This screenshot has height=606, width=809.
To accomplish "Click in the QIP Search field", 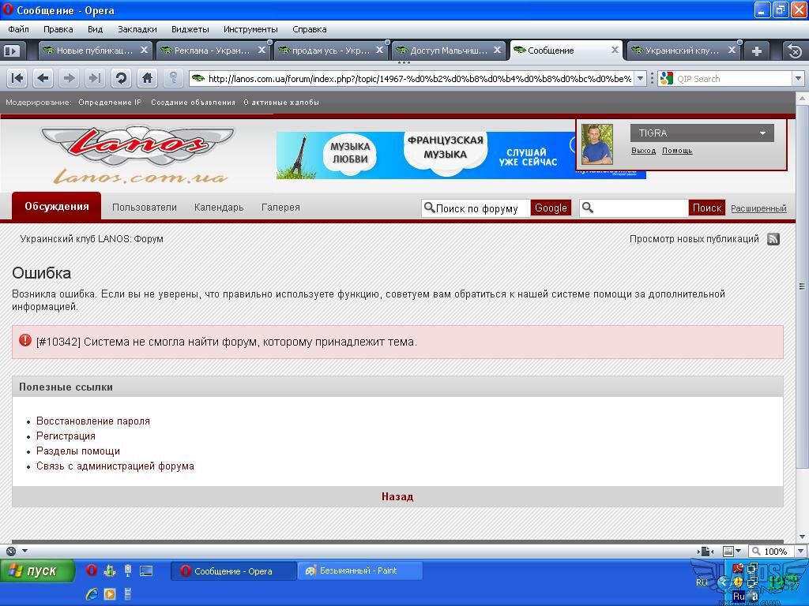I will click(731, 79).
